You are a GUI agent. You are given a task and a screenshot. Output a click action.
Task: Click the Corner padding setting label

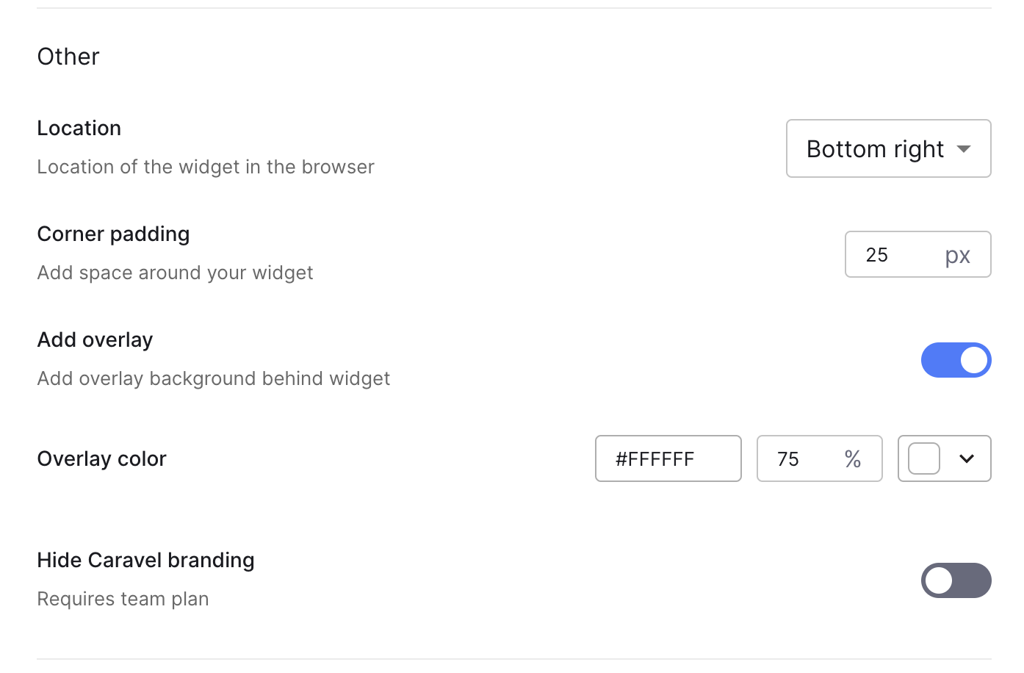114,234
